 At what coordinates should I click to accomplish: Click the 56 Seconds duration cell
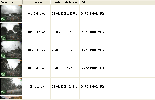[37, 87]
